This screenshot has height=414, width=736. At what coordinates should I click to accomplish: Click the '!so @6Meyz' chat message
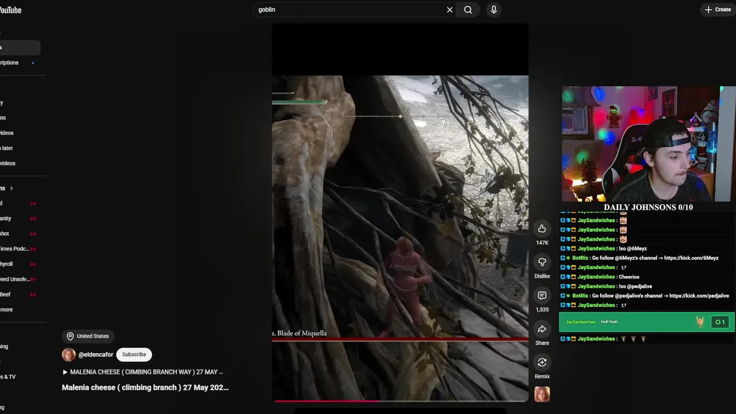click(632, 248)
